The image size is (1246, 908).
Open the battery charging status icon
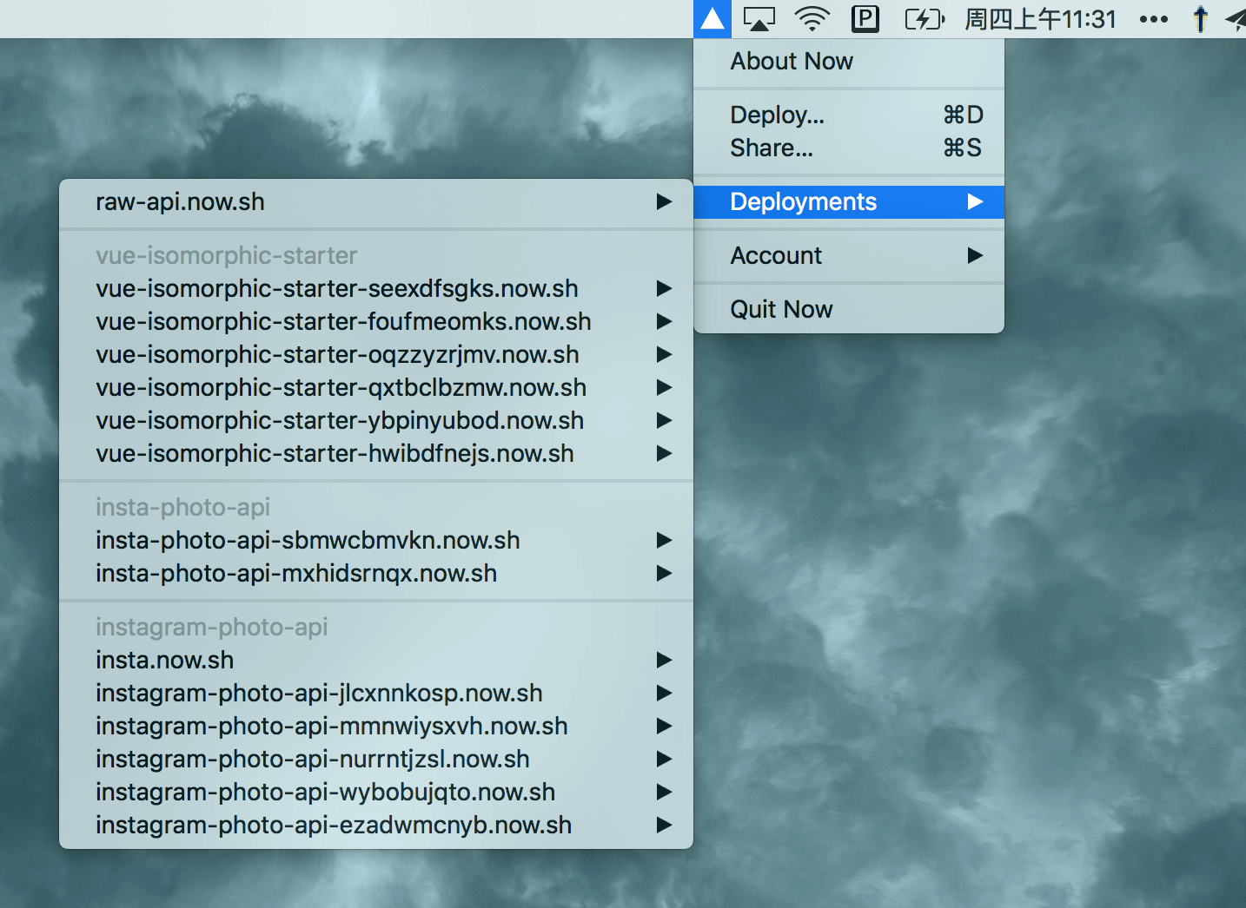pyautogui.click(x=925, y=19)
